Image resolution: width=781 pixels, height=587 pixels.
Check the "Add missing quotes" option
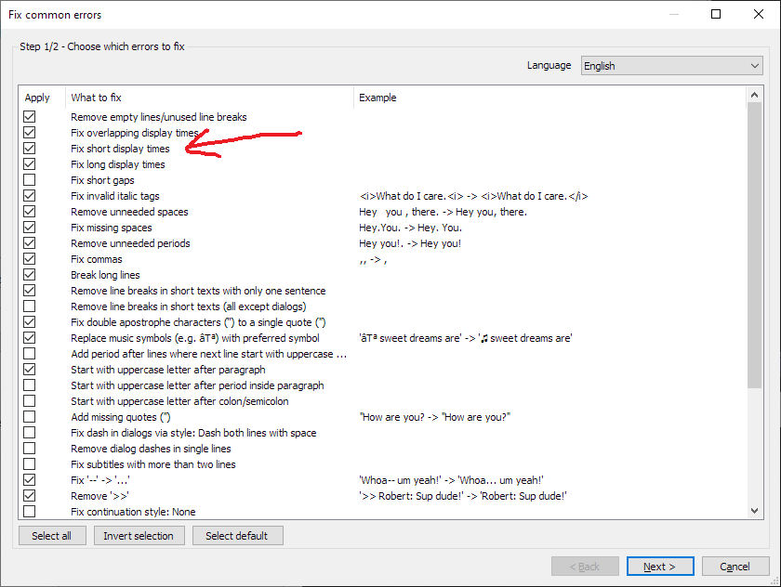click(x=29, y=417)
